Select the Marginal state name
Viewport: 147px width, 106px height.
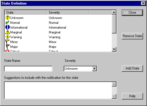pyautogui.click(x=16, y=32)
